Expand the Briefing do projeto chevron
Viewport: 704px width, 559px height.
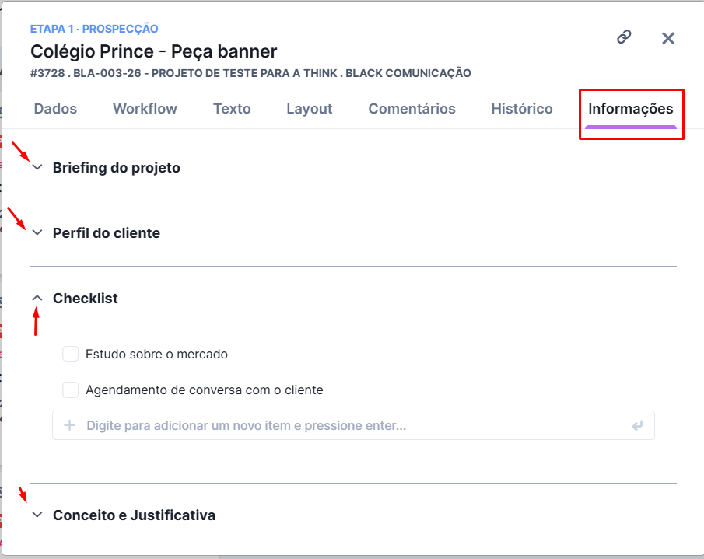tap(37, 167)
